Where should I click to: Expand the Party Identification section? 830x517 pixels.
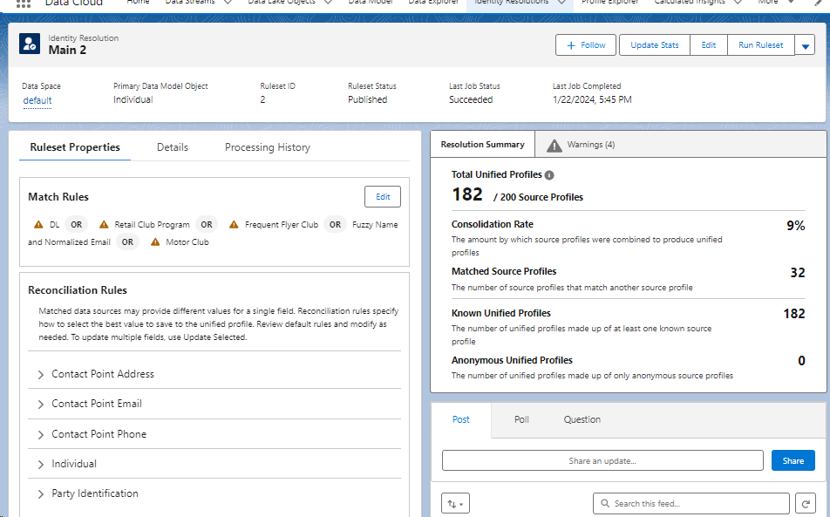(41, 494)
